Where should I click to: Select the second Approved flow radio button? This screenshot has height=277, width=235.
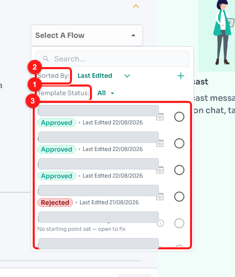179,143
